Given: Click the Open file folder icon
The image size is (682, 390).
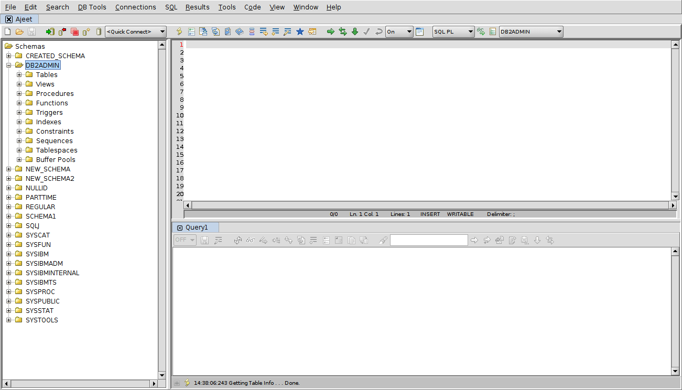Looking at the screenshot, I should pyautogui.click(x=19, y=32).
